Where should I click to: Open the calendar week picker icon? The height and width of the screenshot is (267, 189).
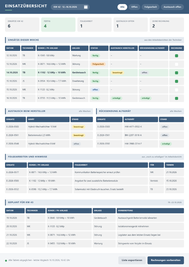point(86,7)
